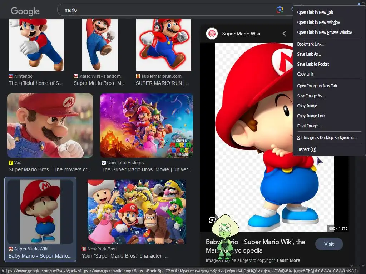This screenshot has width=366, height=274.
Task: Click the Vox source label
Action: tap(18, 163)
